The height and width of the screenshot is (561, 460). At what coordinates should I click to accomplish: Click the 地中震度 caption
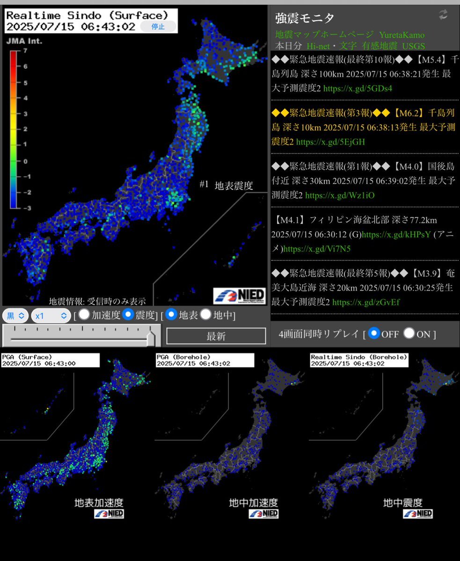click(402, 503)
